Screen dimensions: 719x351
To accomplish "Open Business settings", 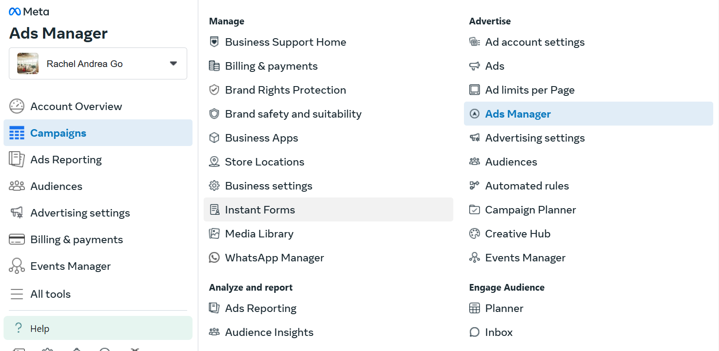I will pyautogui.click(x=328, y=186).
